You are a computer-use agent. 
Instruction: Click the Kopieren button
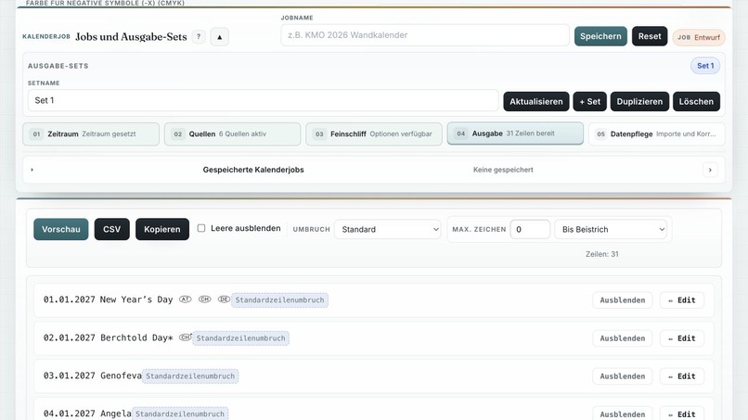pos(162,229)
